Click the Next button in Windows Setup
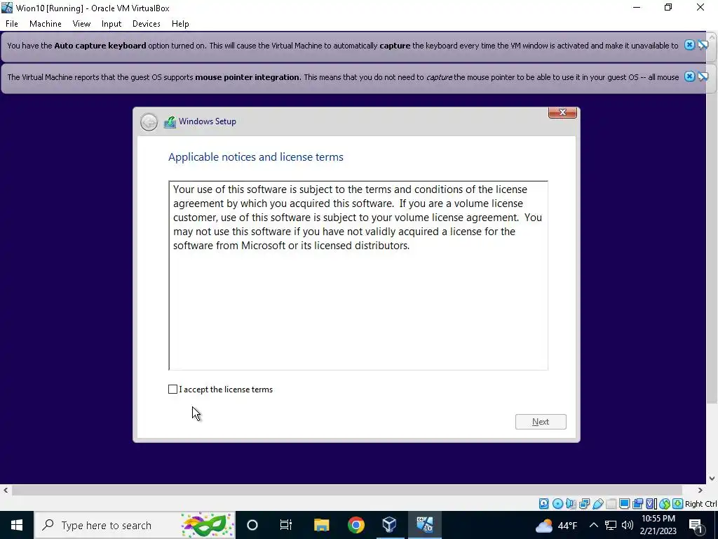This screenshot has width=718, height=539. coord(541,422)
